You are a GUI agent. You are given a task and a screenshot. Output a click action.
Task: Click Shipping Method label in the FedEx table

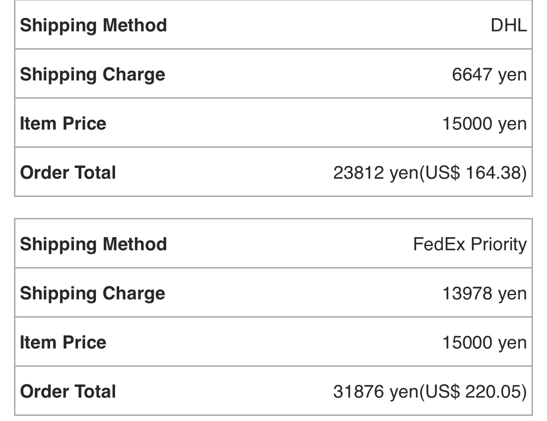pyautogui.click(x=93, y=244)
